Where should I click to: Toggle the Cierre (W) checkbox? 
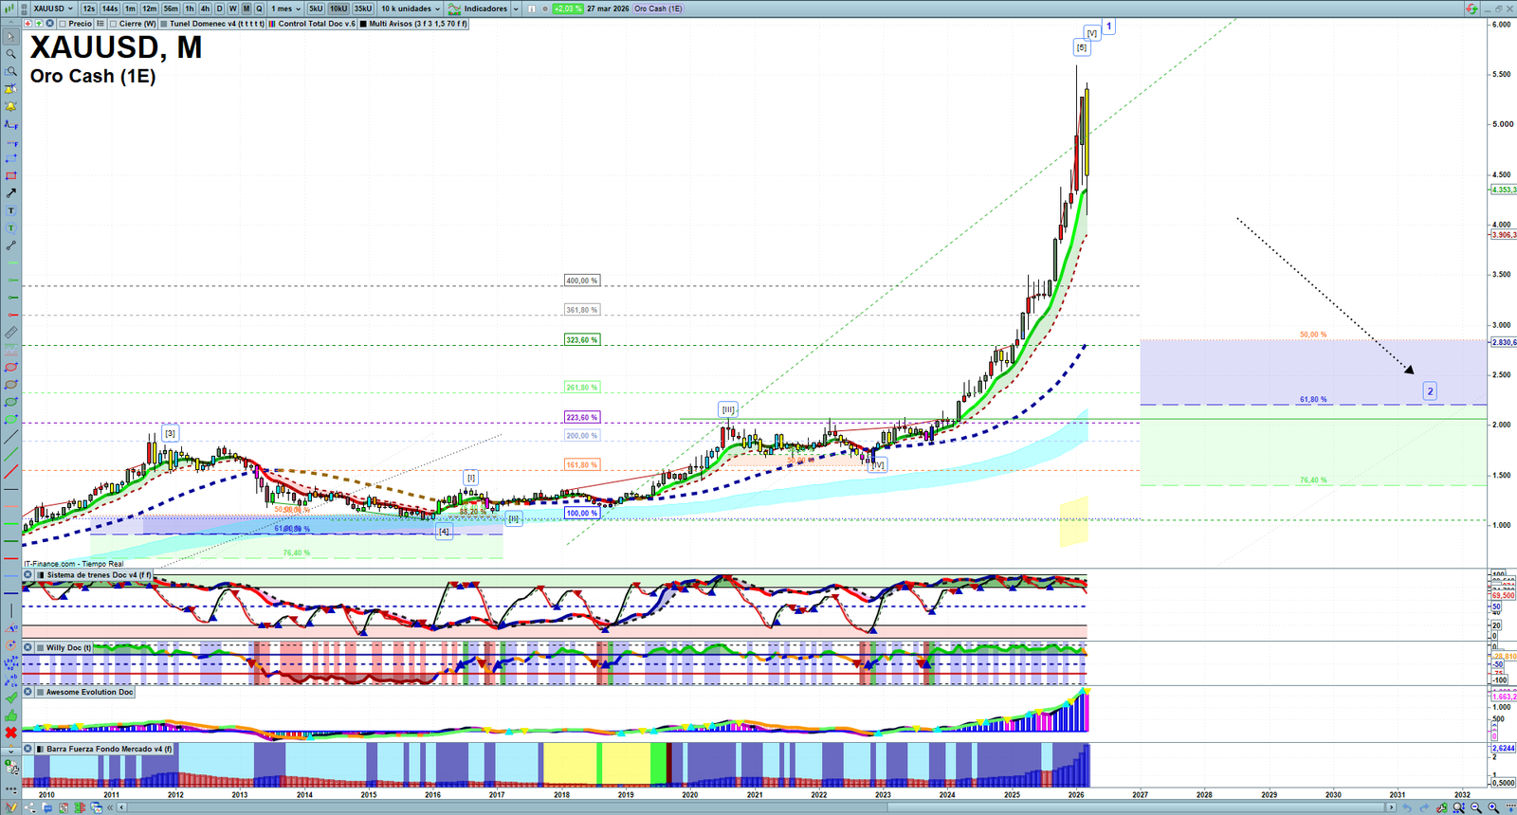click(113, 24)
